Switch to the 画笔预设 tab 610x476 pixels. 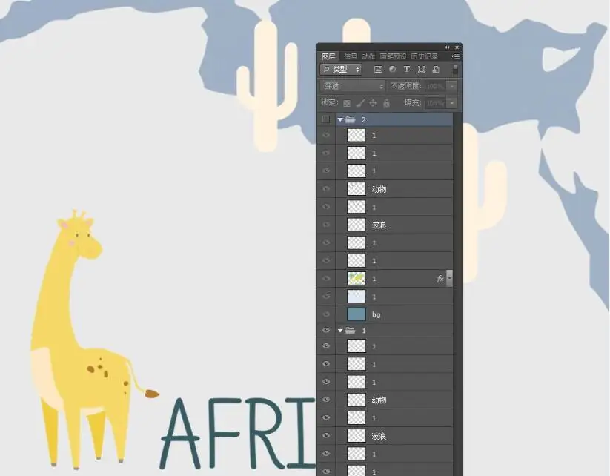click(x=393, y=56)
